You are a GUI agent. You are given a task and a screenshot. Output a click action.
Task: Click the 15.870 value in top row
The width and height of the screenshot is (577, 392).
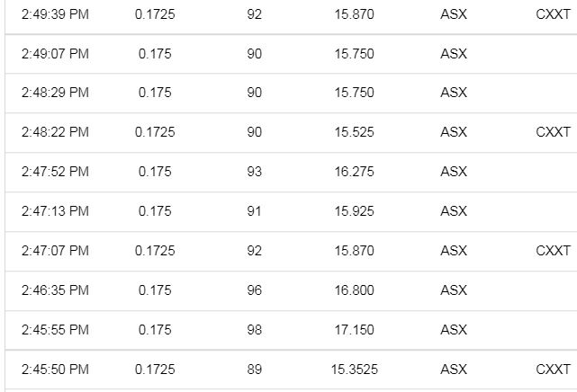[354, 14]
